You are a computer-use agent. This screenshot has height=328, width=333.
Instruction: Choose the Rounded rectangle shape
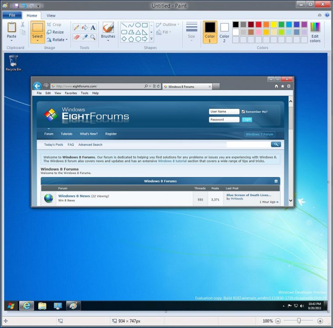tap(124, 32)
